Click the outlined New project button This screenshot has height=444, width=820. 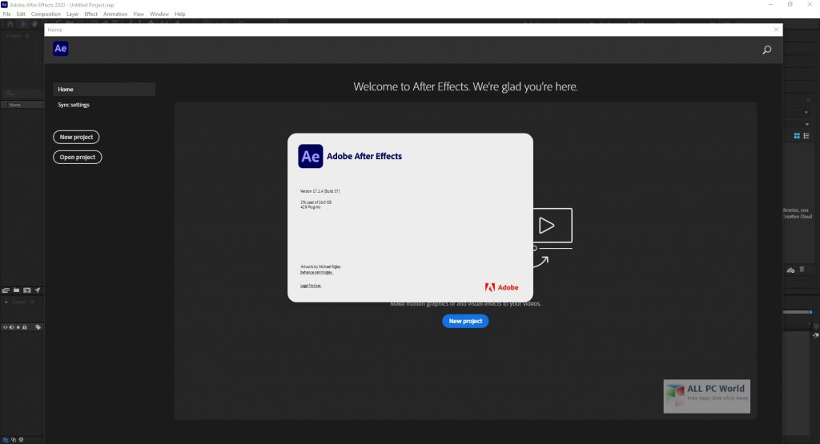point(76,137)
